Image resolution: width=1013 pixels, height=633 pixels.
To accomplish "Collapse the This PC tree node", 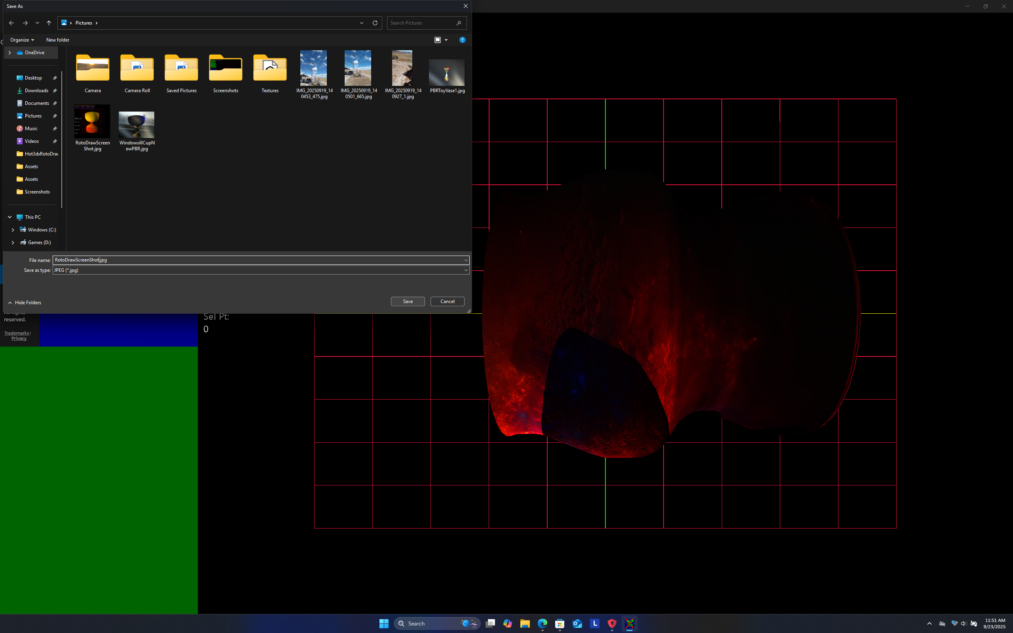I will coord(9,217).
